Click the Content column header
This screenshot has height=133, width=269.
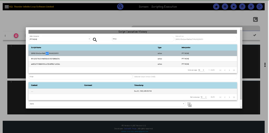(34, 85)
